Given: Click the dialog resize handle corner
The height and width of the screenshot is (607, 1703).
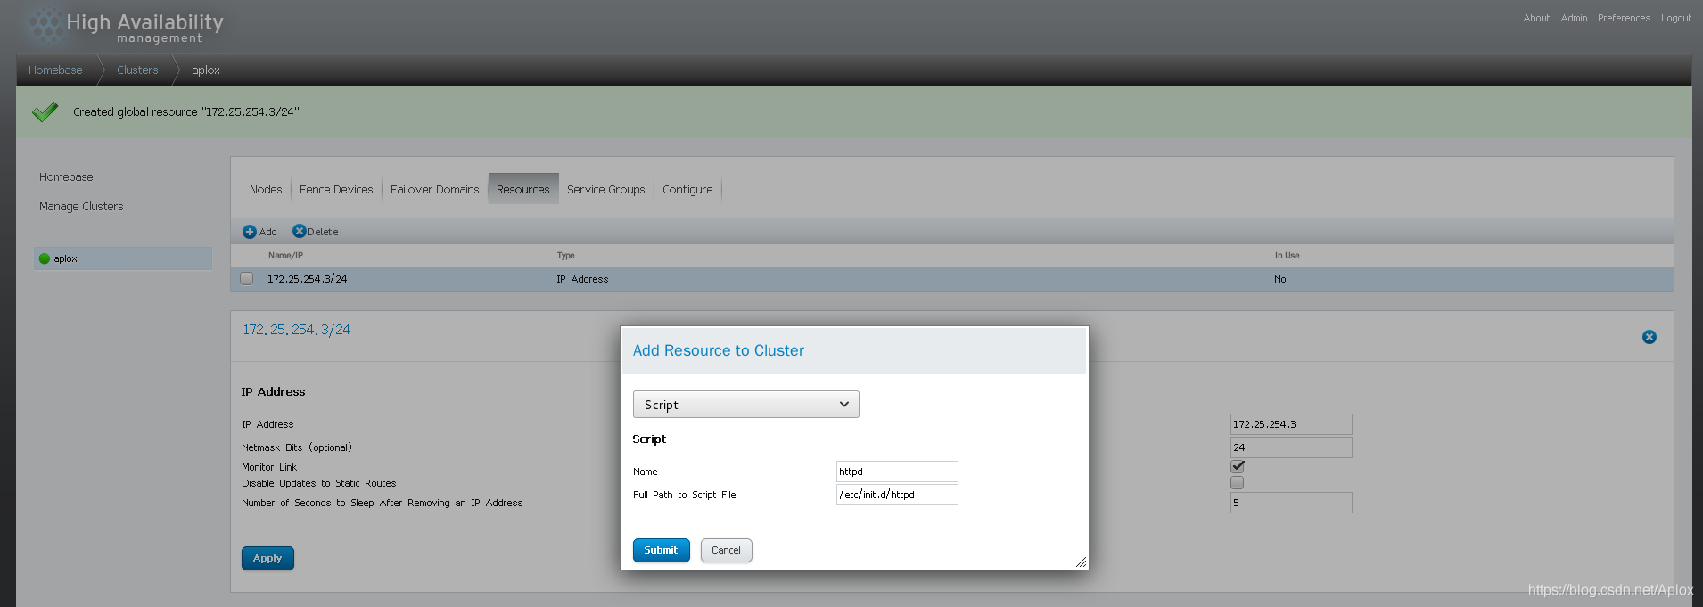Looking at the screenshot, I should (x=1081, y=562).
